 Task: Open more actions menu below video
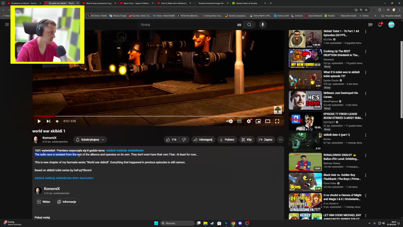[281, 140]
